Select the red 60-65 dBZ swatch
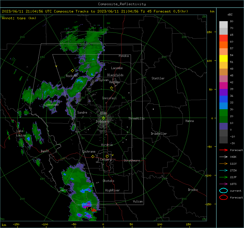The image size is (244, 228). click(x=223, y=38)
